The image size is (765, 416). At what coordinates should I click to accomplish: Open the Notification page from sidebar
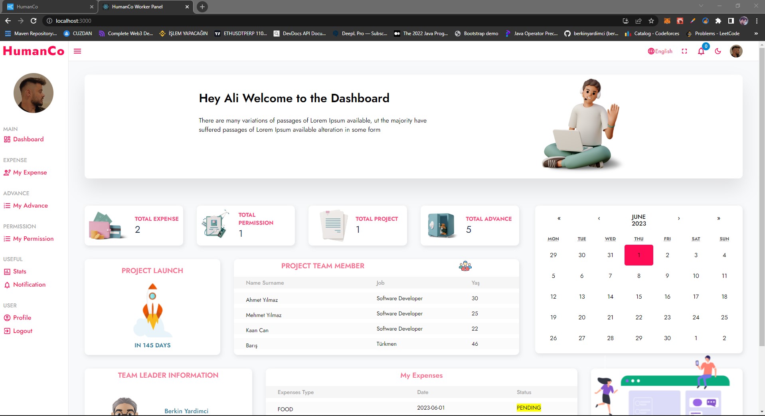[x=29, y=285]
